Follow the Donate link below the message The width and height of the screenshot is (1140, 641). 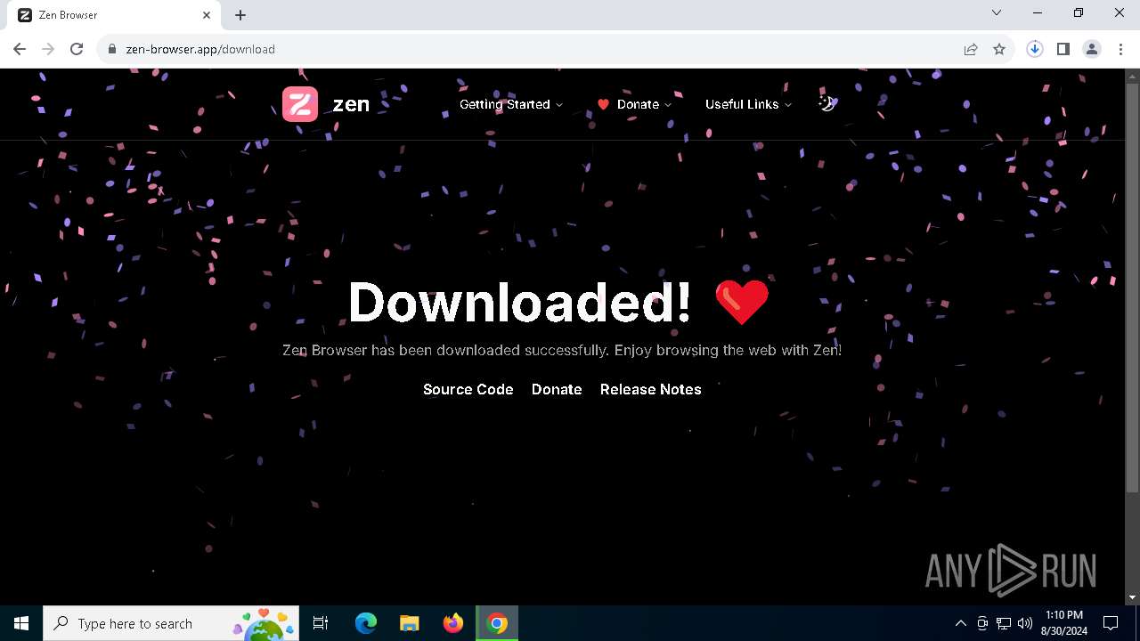click(x=557, y=389)
